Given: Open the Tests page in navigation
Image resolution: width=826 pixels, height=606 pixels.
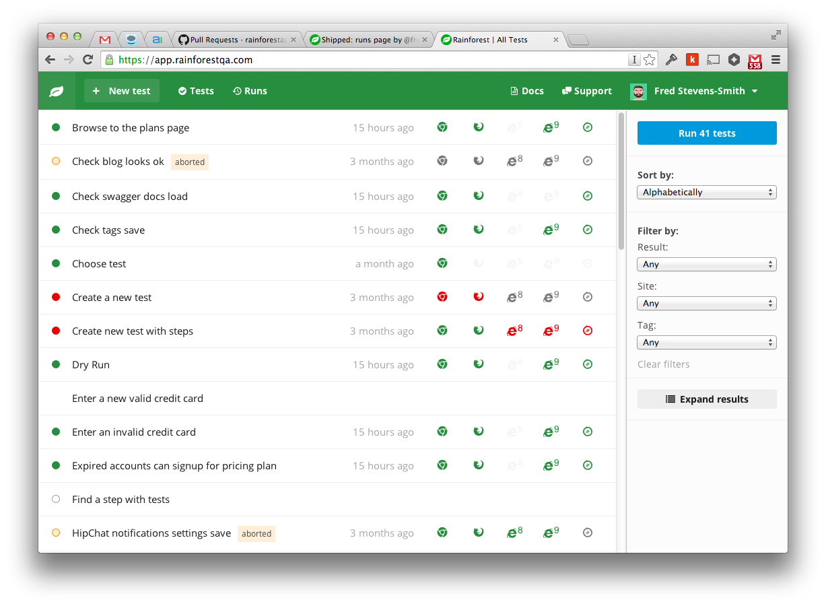Looking at the screenshot, I should 196,91.
